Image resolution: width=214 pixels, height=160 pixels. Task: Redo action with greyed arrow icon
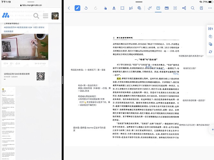pos(95,8)
